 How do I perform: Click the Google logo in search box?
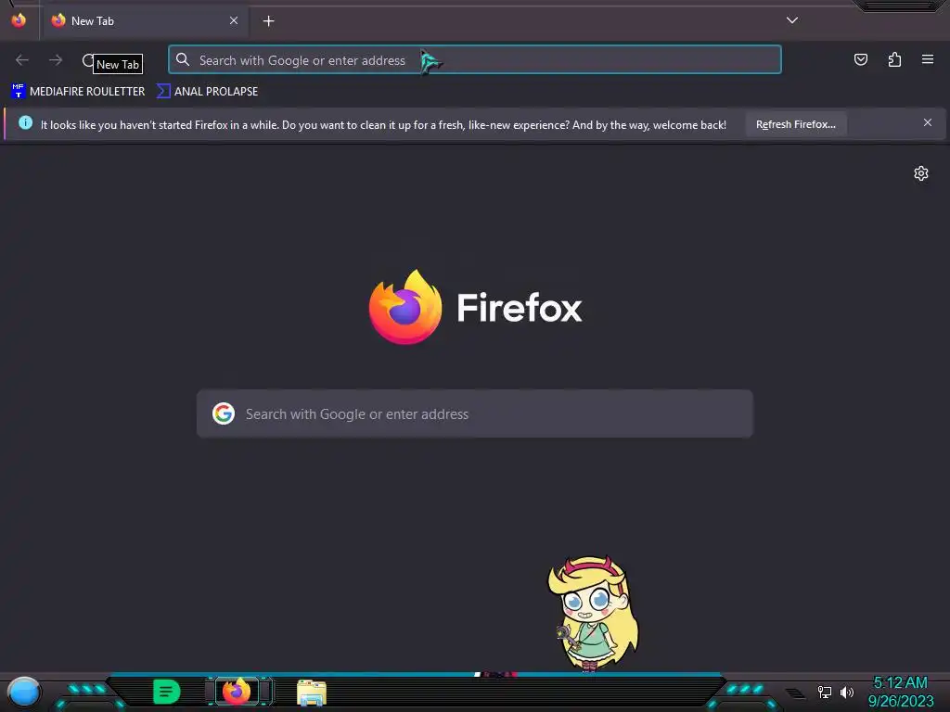pos(224,413)
